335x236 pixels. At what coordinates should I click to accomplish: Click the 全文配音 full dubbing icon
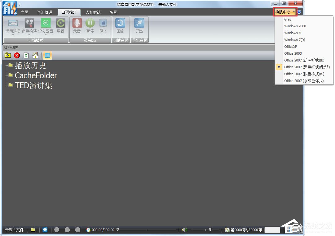point(46,23)
